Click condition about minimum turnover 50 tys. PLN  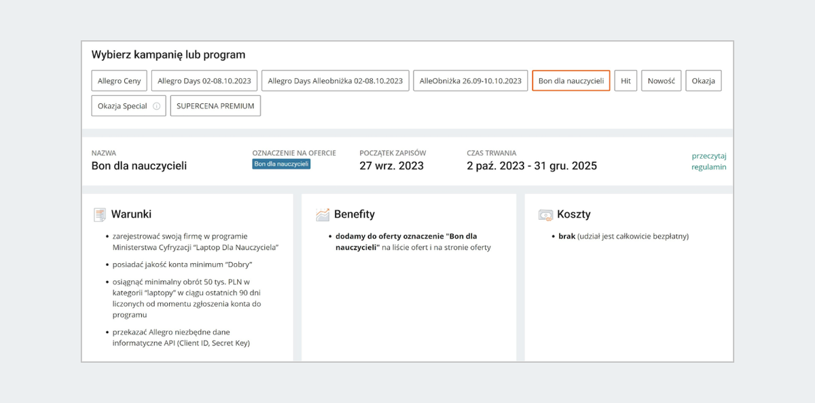(x=187, y=298)
